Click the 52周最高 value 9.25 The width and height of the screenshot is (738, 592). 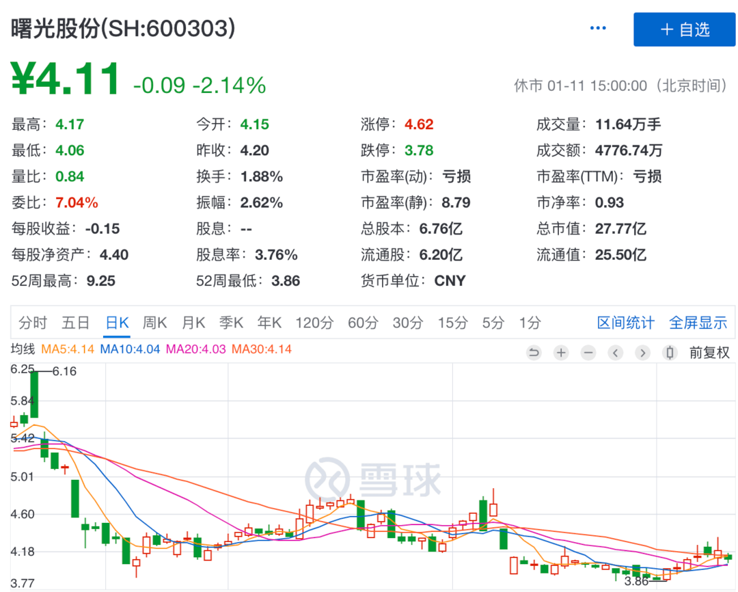[x=100, y=281]
